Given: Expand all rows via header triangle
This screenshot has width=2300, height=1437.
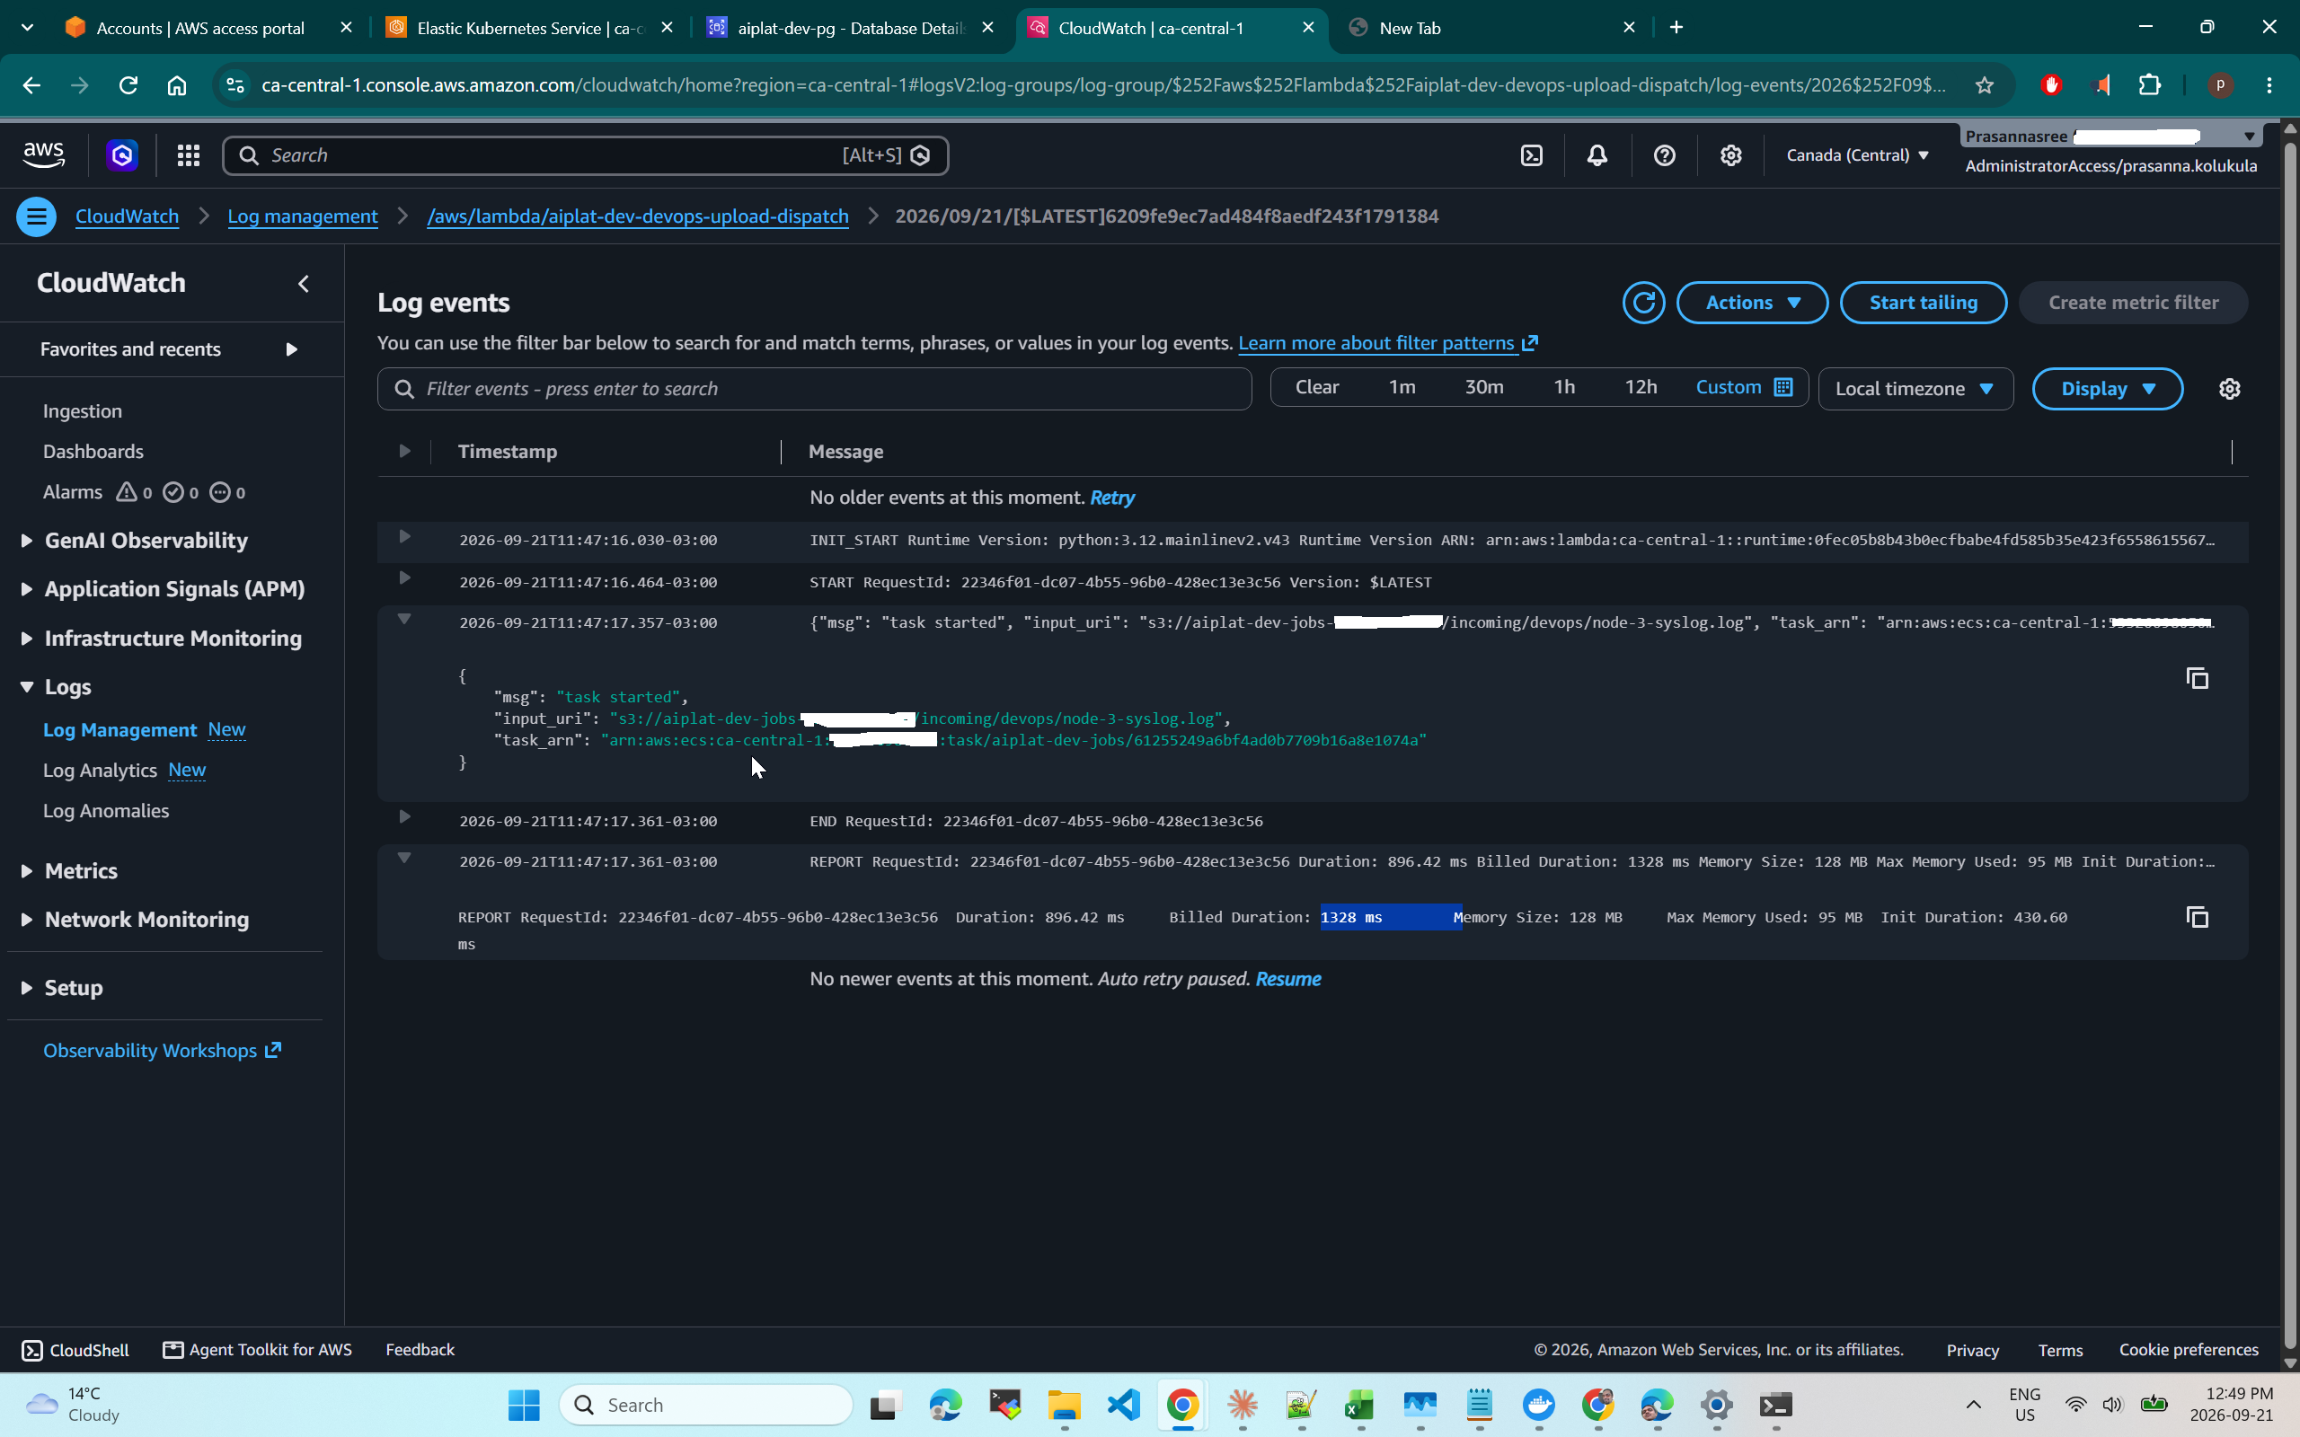Looking at the screenshot, I should coord(404,451).
